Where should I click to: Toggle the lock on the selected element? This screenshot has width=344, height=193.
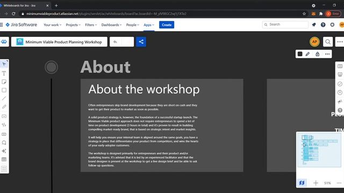point(317,54)
